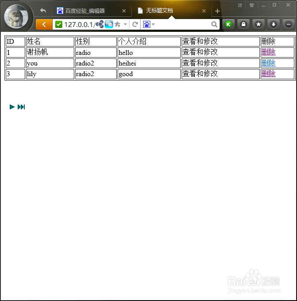
Task: Click the ID cell 3
Action: pos(15,74)
